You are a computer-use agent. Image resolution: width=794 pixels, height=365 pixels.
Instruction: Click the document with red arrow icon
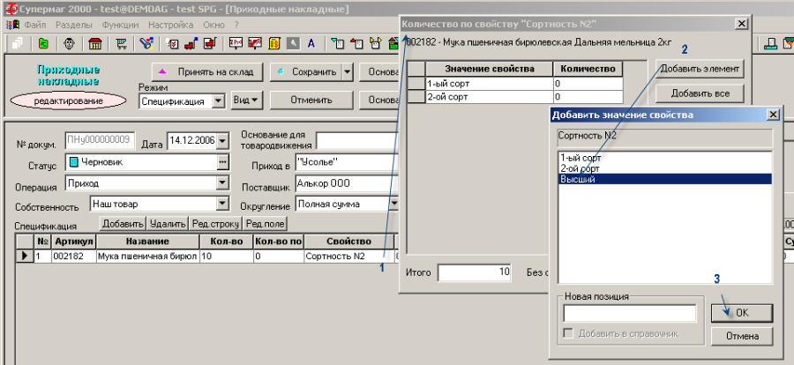pos(356,43)
